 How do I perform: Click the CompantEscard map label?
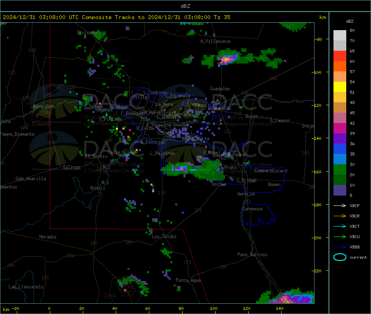271,170
